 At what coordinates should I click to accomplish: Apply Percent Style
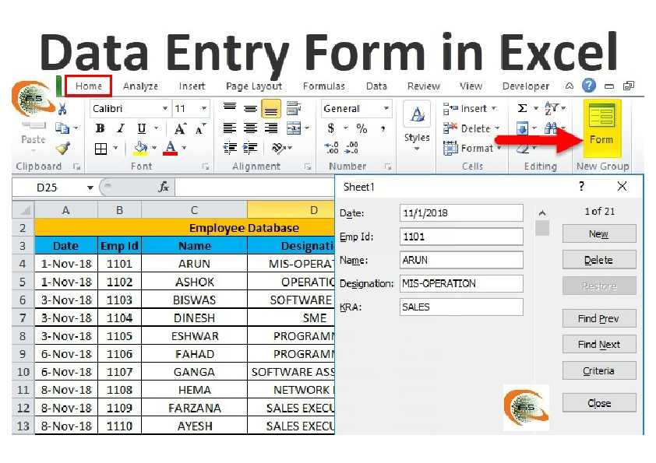[362, 128]
